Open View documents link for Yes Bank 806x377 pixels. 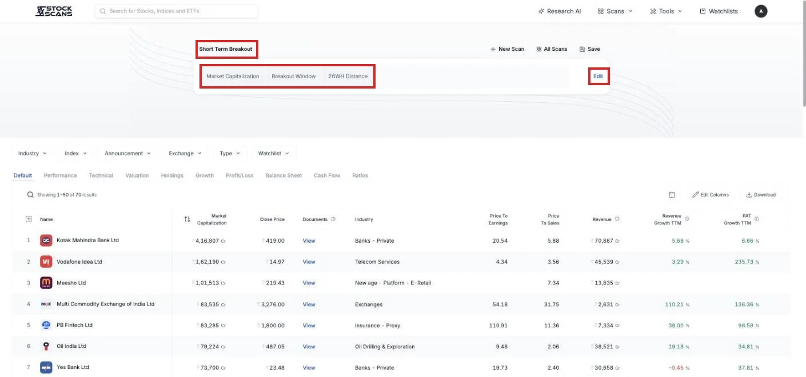tap(309, 367)
